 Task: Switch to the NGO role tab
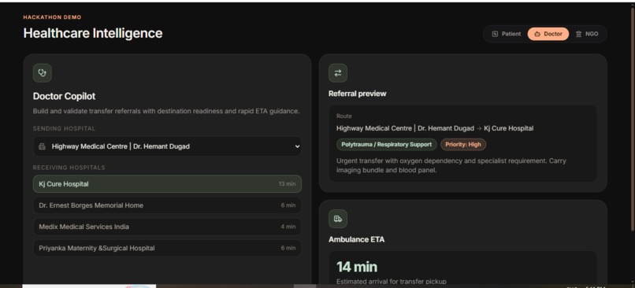(x=587, y=34)
